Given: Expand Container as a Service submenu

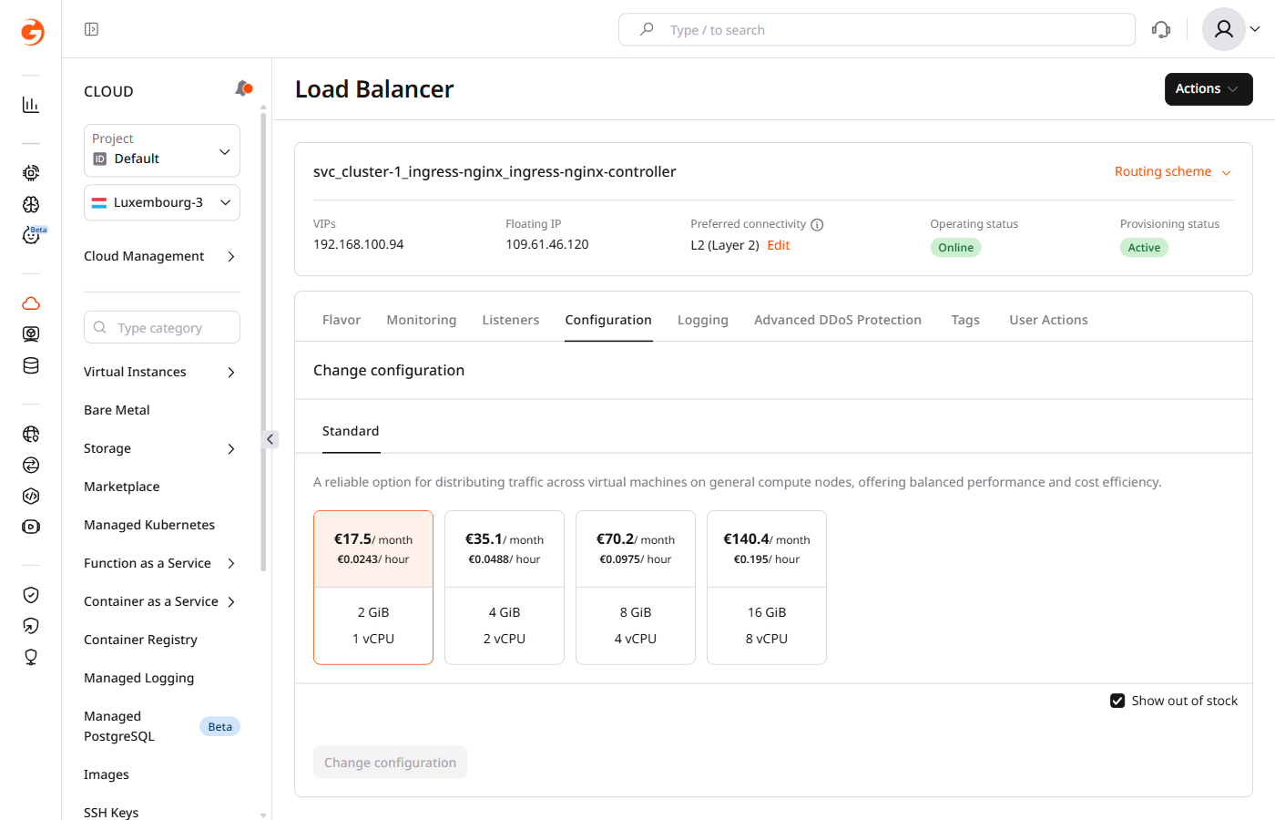Looking at the screenshot, I should (160, 601).
